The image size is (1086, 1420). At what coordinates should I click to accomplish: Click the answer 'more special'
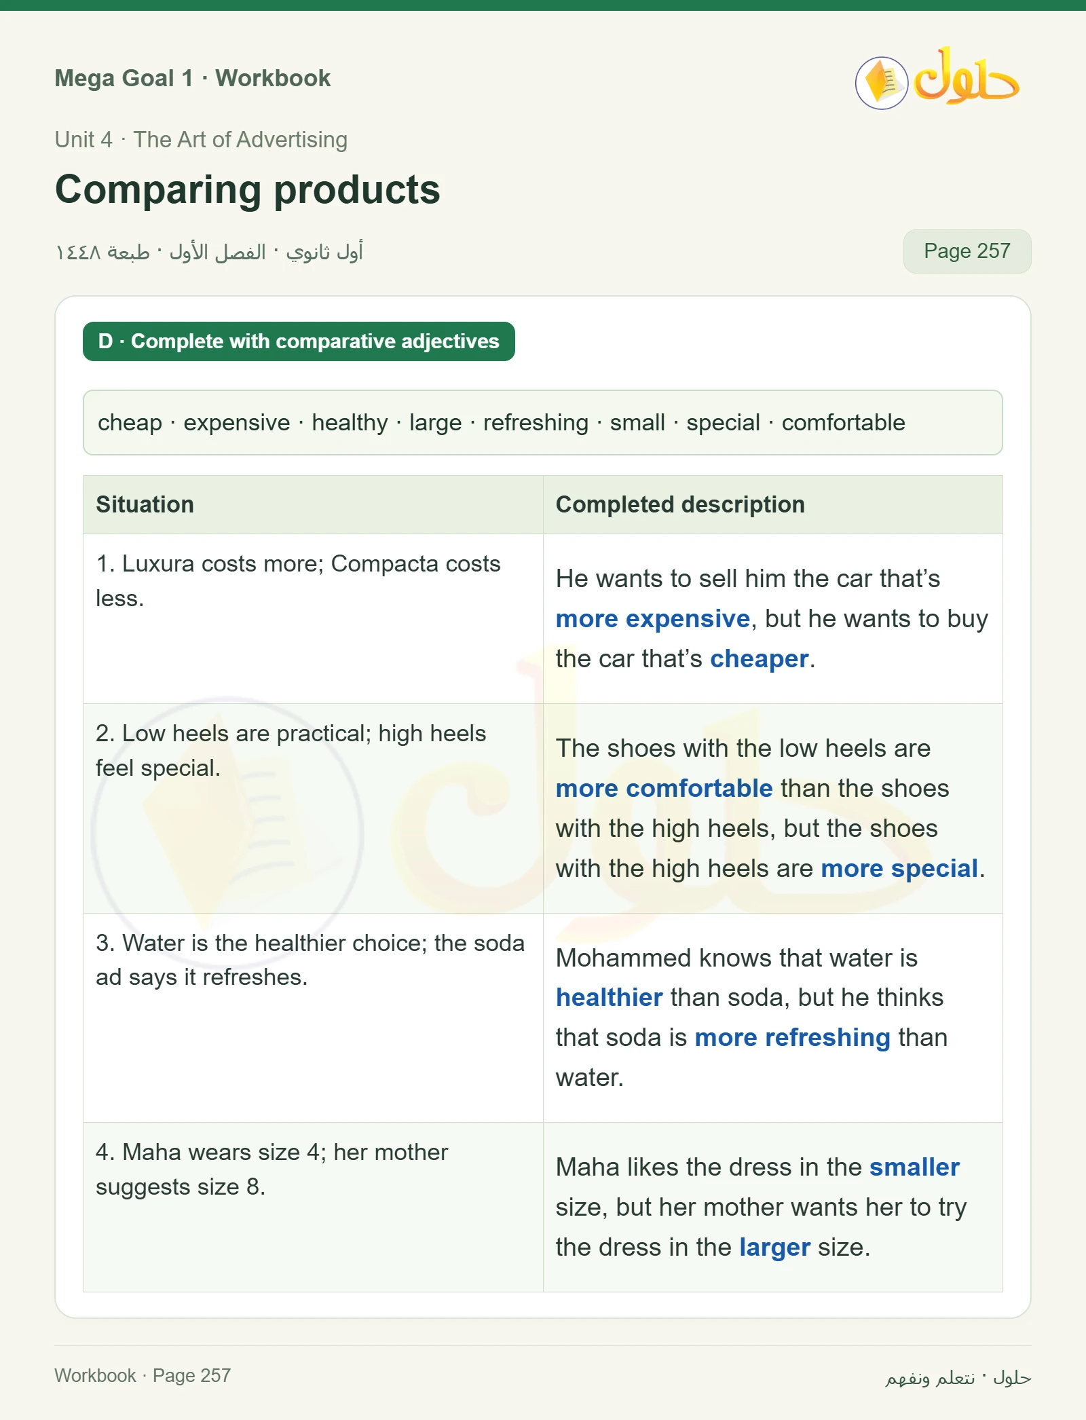(x=899, y=869)
